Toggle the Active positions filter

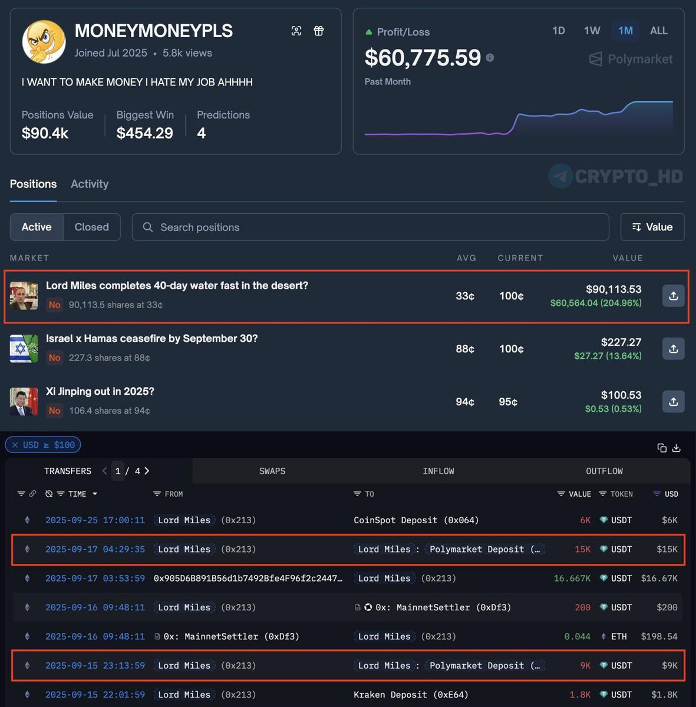click(x=37, y=227)
